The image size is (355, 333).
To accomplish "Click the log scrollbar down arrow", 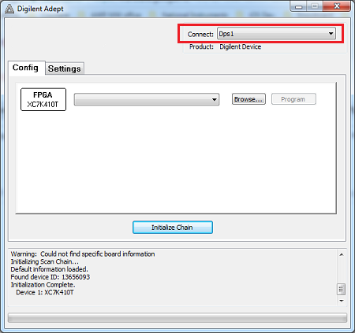I will pyautogui.click(x=342, y=301).
